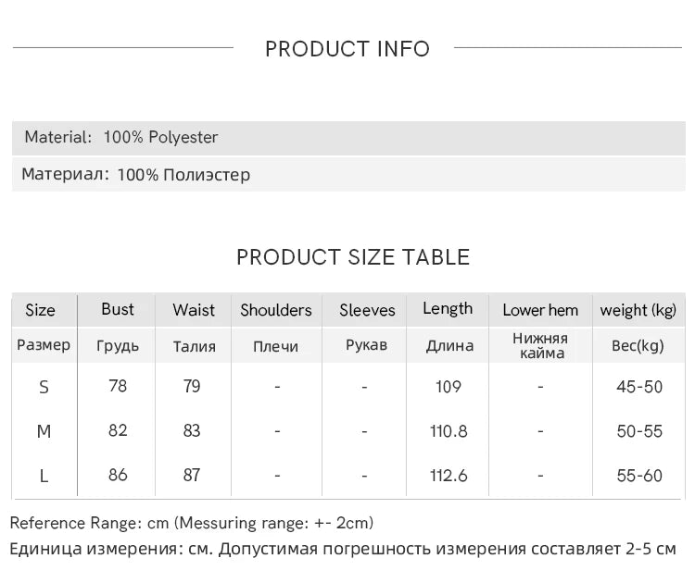Screen dimensions: 695x583
Task: Select the Material 100% Polyester row
Action: [348, 138]
